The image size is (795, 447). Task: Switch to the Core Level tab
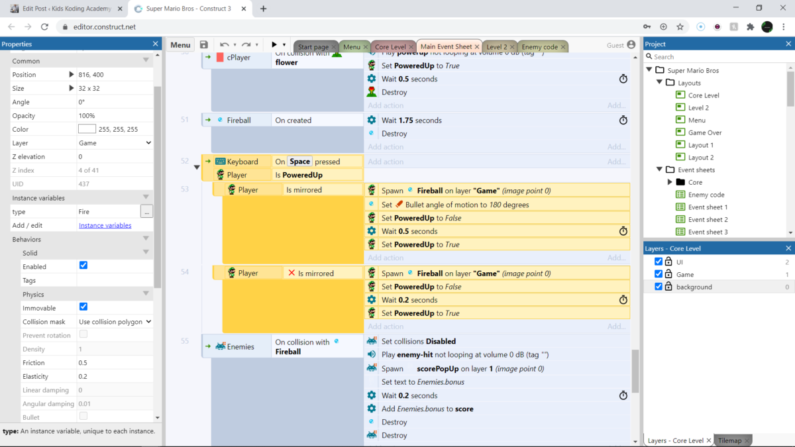coord(390,47)
